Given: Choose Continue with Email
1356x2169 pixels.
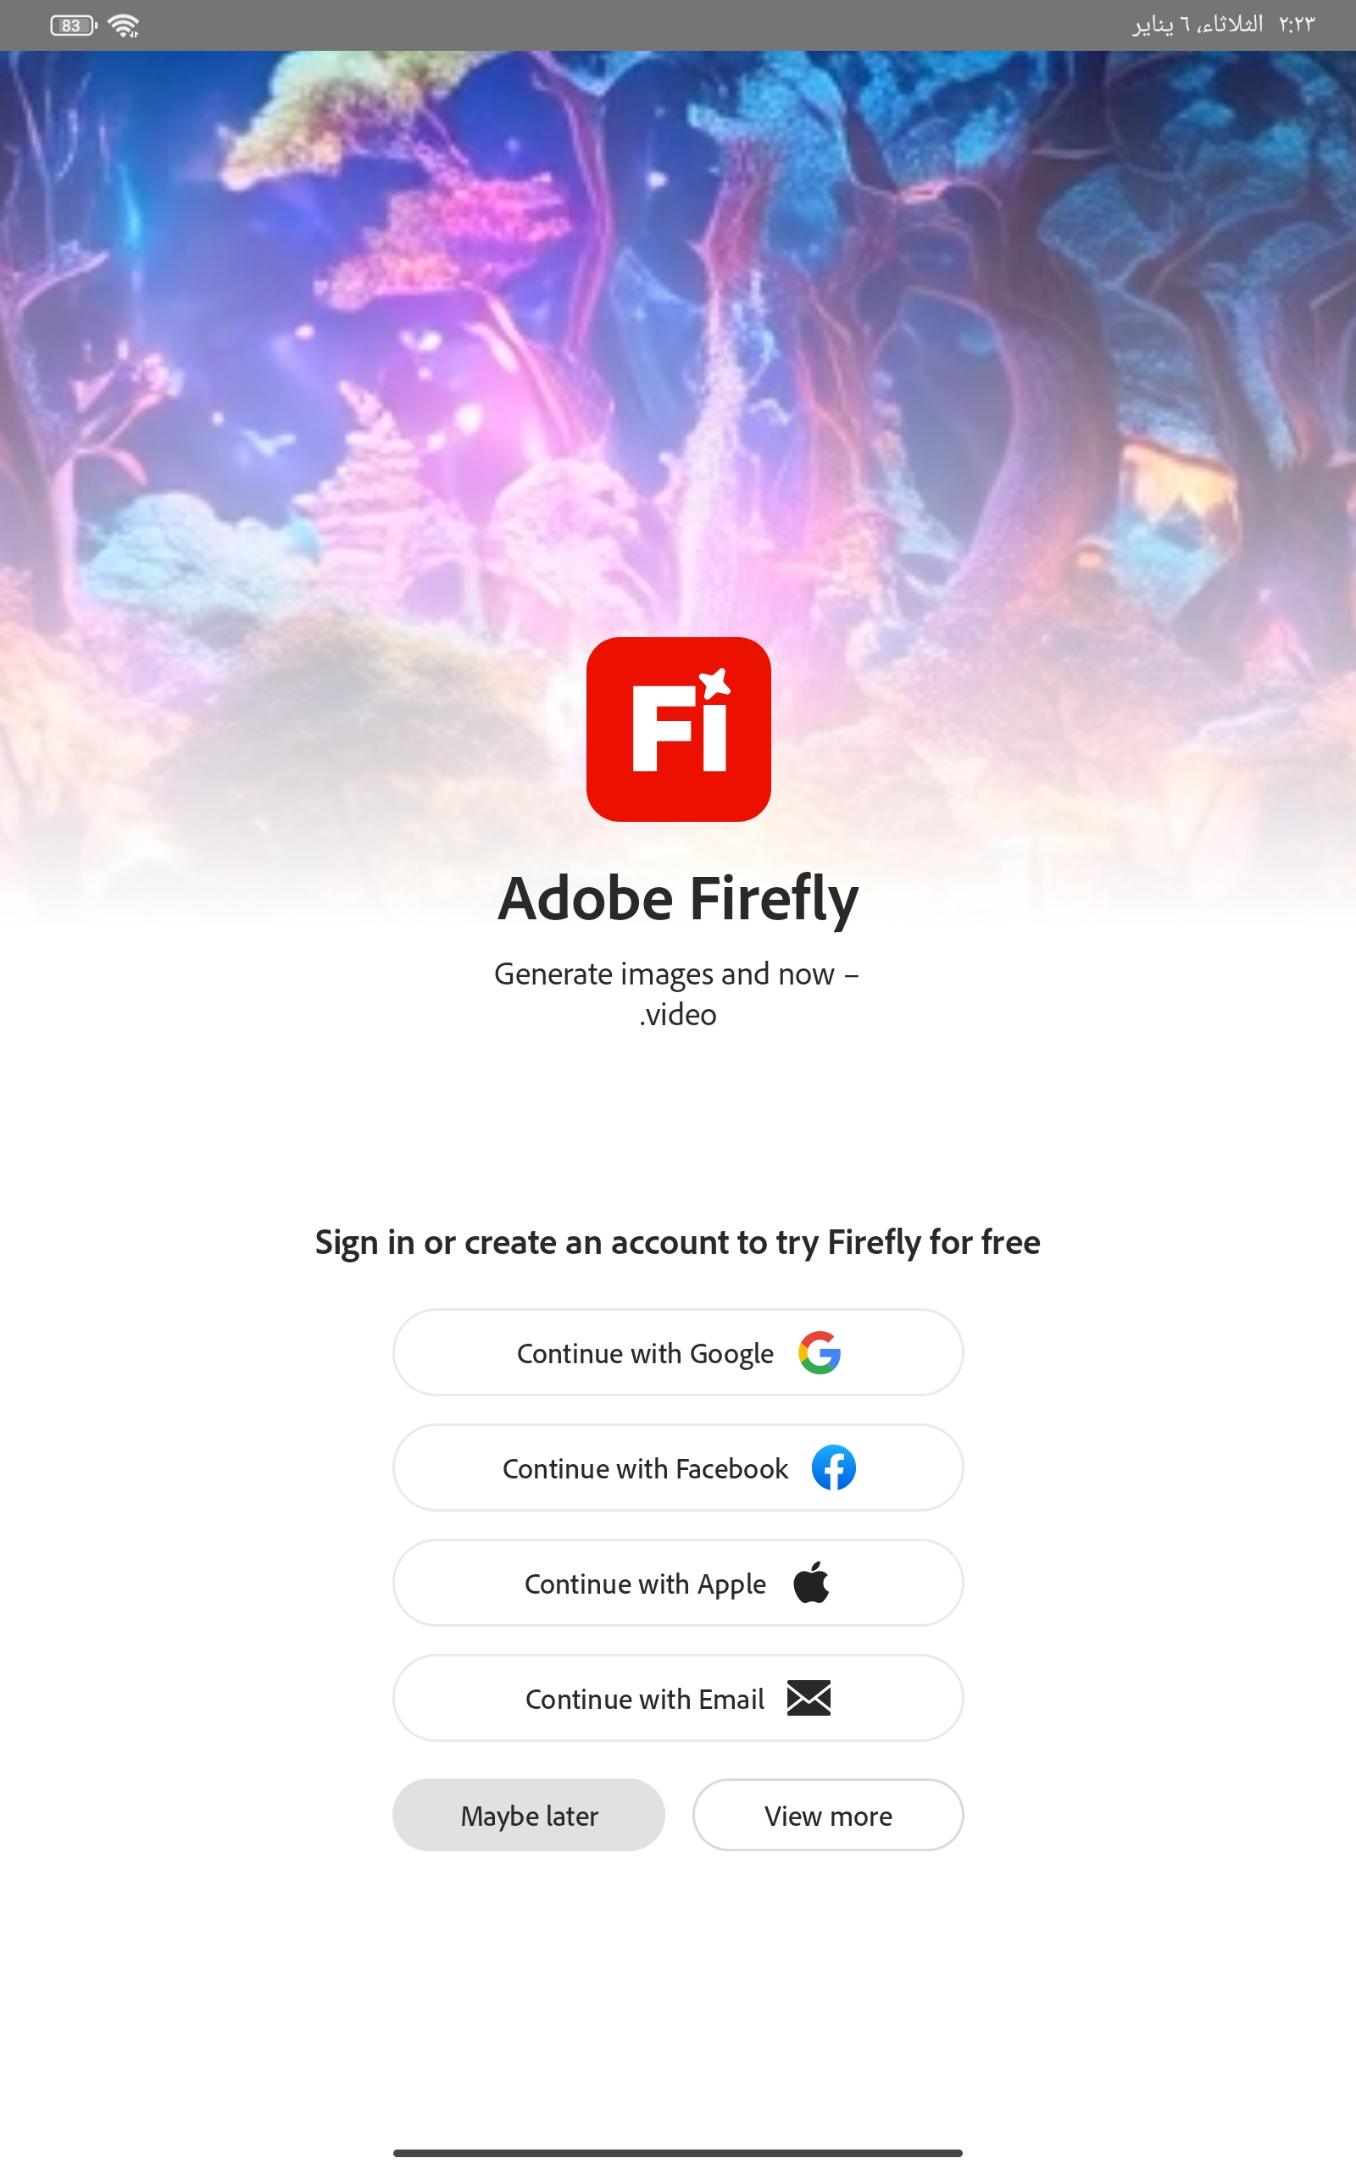Looking at the screenshot, I should [678, 1698].
